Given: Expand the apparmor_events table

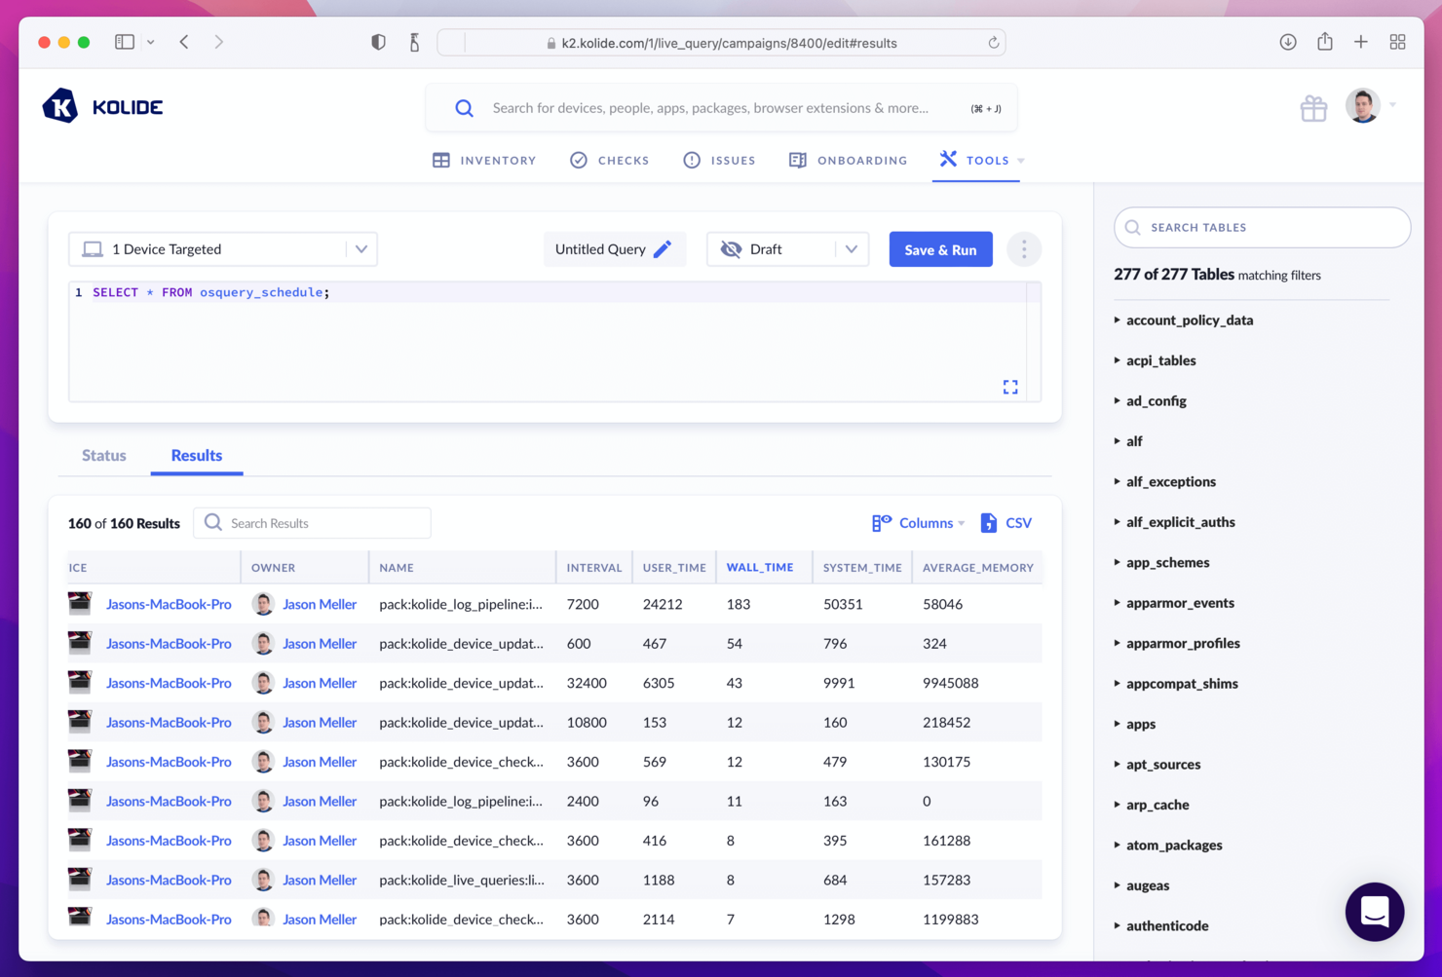Looking at the screenshot, I should point(1180,603).
